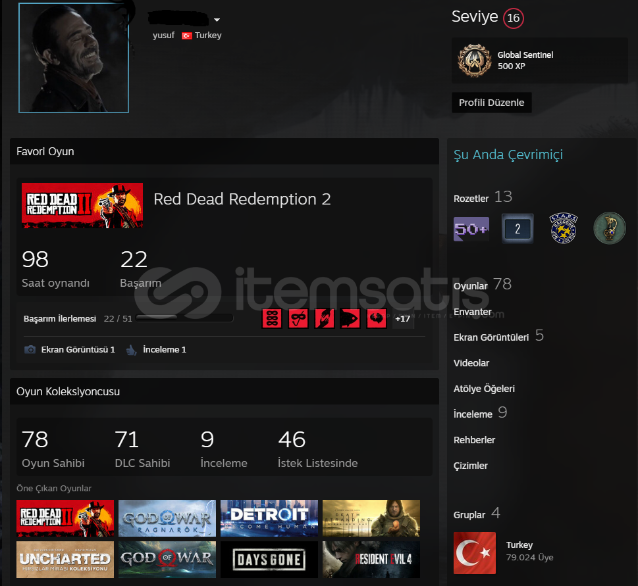
Task: Open the 46 İstek Listesinde stat
Action: tap(318, 449)
